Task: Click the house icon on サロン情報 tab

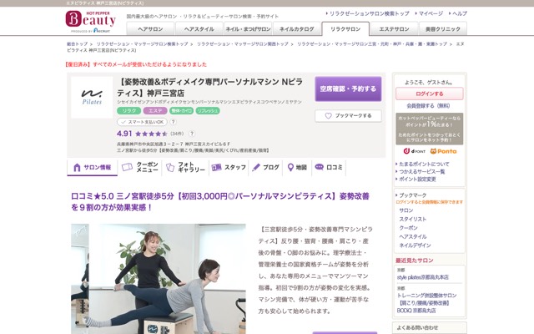Action: point(77,167)
